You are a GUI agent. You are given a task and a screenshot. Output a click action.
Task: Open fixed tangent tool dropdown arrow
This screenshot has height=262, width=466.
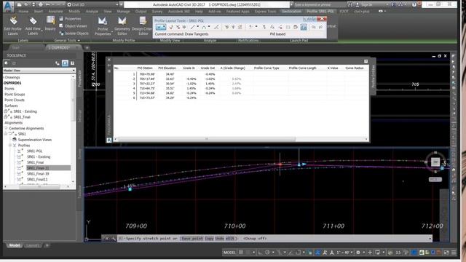[198, 27]
